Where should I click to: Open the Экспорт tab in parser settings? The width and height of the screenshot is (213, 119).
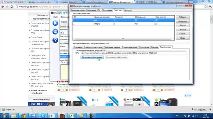(128, 10)
